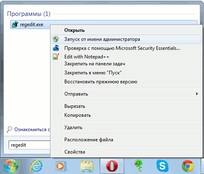Click the Ознакомиться link in Start menu

(x=32, y=129)
